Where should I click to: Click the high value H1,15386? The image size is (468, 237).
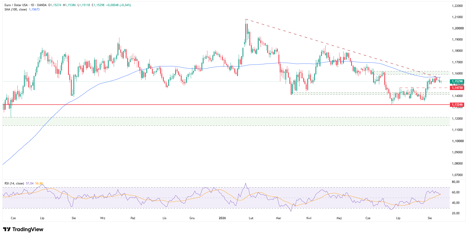click(x=69, y=5)
